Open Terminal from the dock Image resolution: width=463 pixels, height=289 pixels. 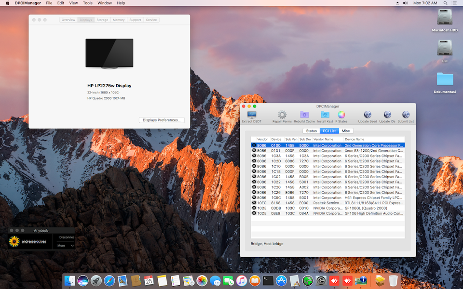click(268, 281)
